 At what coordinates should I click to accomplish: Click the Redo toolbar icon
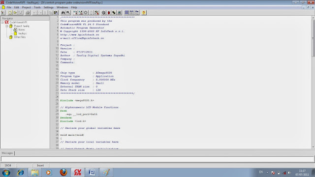click(x=40, y=13)
